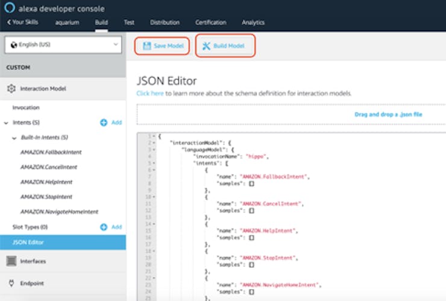
Task: Select JSON Editor in the sidebar
Action: (63, 243)
